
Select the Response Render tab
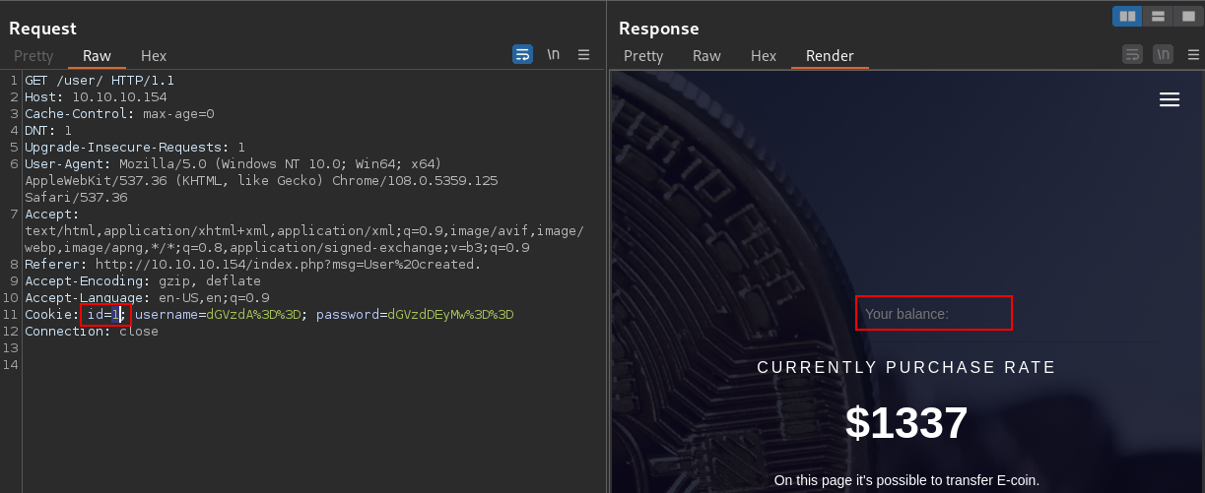(830, 56)
